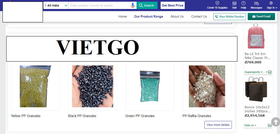Click View more details button
This screenshot has height=134, width=280.
tap(218, 125)
